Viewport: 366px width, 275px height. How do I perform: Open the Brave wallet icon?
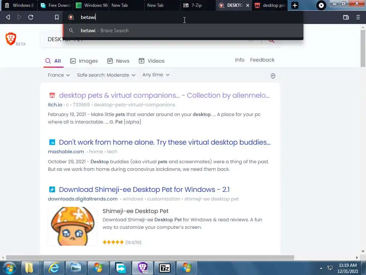click(346, 17)
